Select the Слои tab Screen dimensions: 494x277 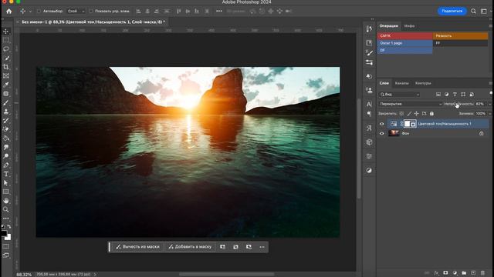tap(384, 83)
